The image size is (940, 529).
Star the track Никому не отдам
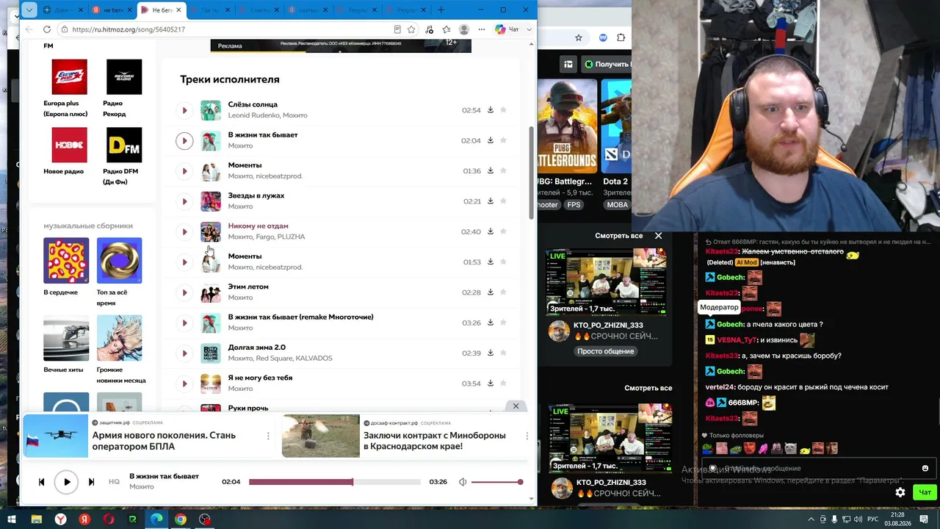(503, 231)
